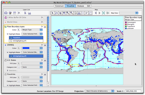Hide the Countries layer
The image size is (145, 95).
coord(45,75)
